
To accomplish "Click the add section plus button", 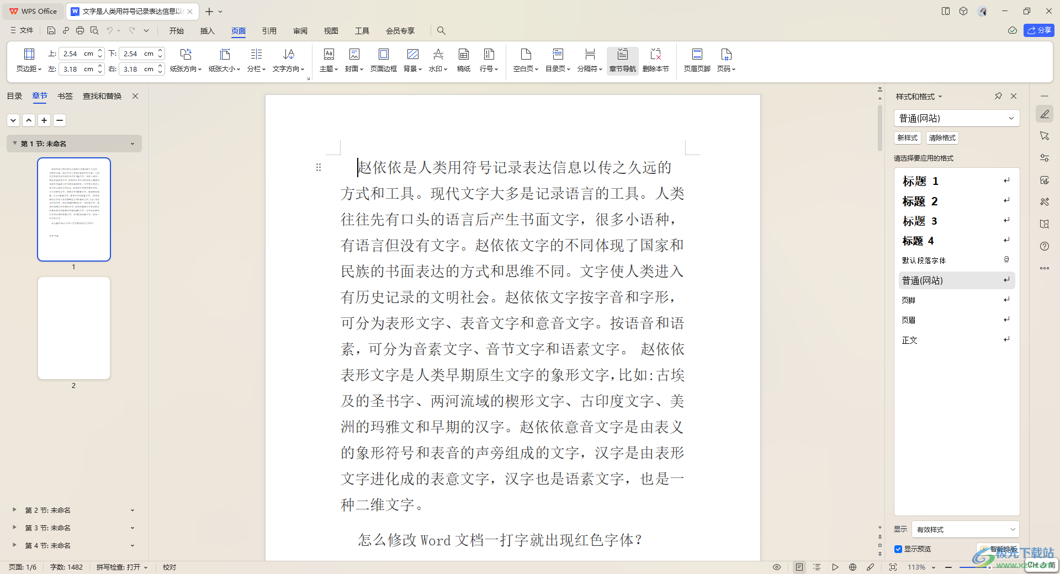I will point(44,120).
